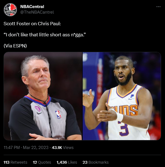Click the '(Via ESPN)' text line
This screenshot has width=165, height=167.
[x=15, y=46]
